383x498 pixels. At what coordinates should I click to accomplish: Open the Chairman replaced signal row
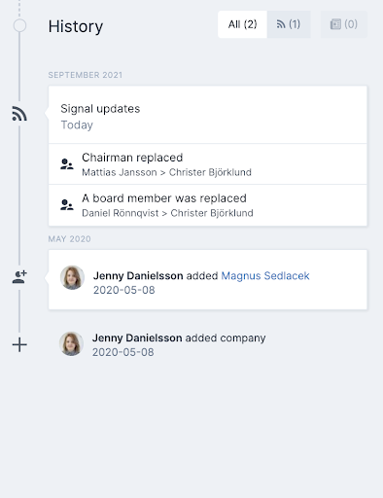click(208, 164)
